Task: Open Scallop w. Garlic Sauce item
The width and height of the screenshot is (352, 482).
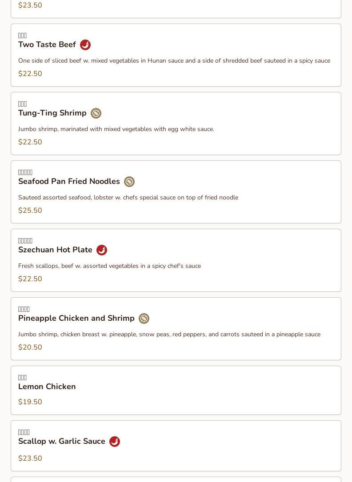Action: 62,442
